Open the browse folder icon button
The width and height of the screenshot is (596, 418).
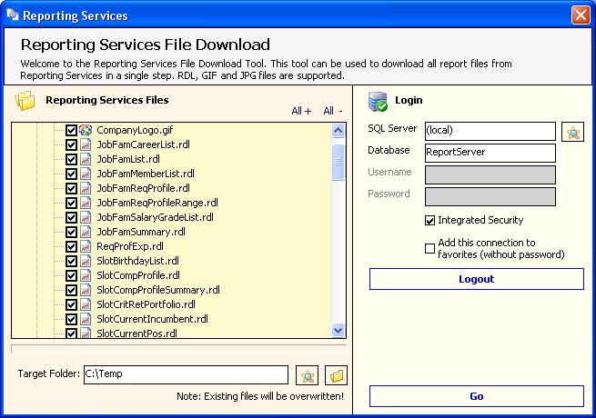coord(337,375)
